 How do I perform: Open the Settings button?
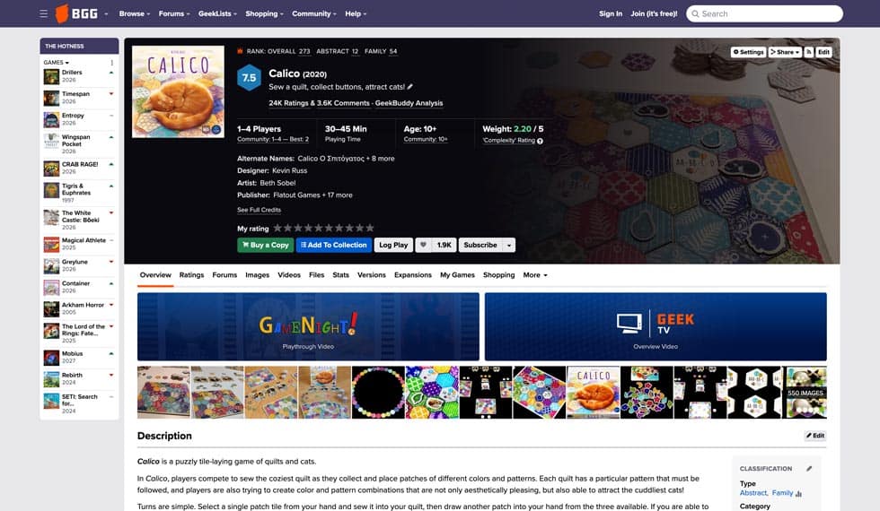click(748, 52)
